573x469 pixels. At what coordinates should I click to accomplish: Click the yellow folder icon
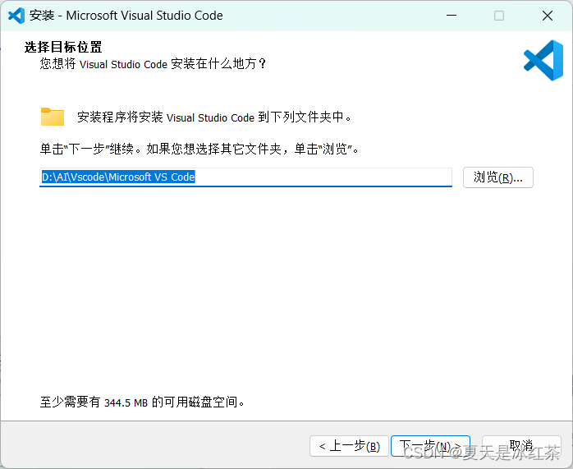click(53, 117)
